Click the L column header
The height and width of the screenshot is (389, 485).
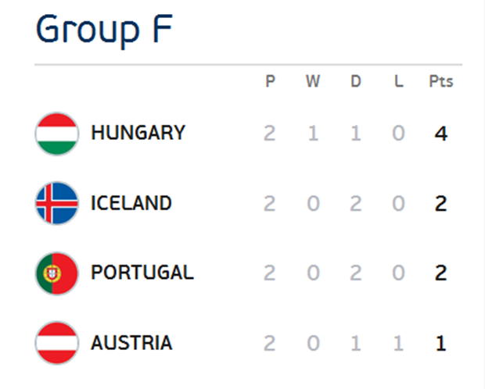[399, 81]
